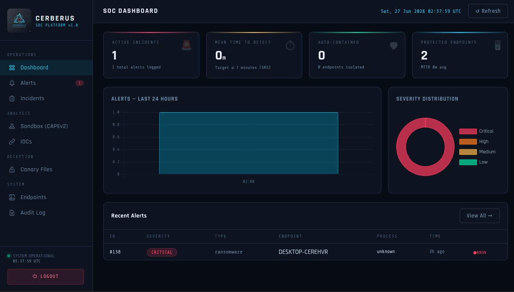Log out of the platform

[45, 277]
